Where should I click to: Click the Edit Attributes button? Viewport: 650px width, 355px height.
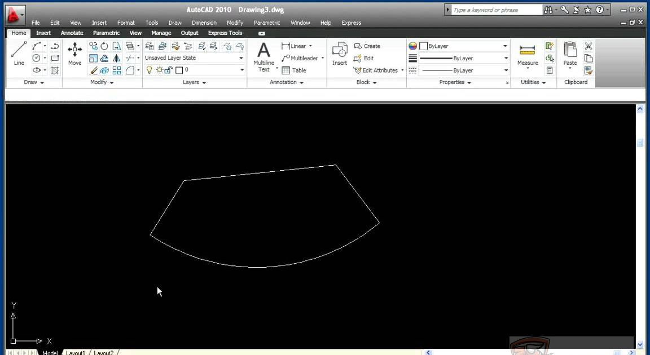(x=376, y=70)
